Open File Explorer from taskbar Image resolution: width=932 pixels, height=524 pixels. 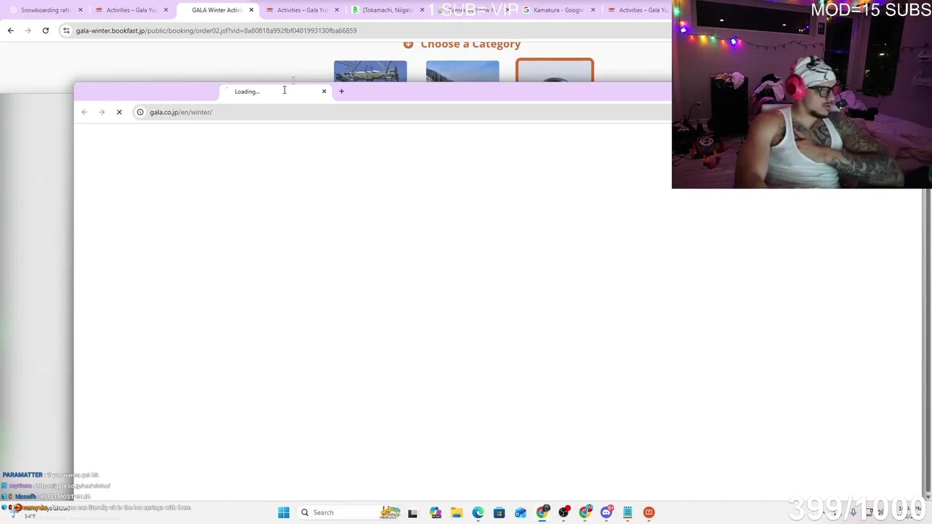[x=457, y=512]
